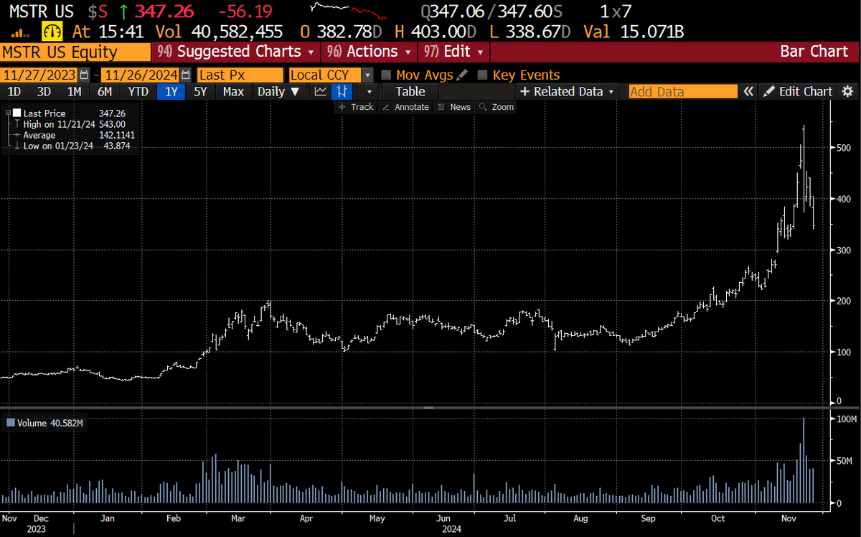The height and width of the screenshot is (537, 861).
Task: Click the MSTR US ticker in header
Action: (43, 11)
